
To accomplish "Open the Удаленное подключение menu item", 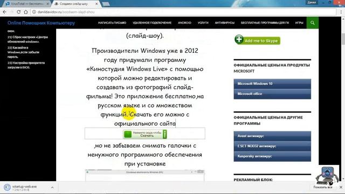I will pyautogui.click(x=152, y=23).
